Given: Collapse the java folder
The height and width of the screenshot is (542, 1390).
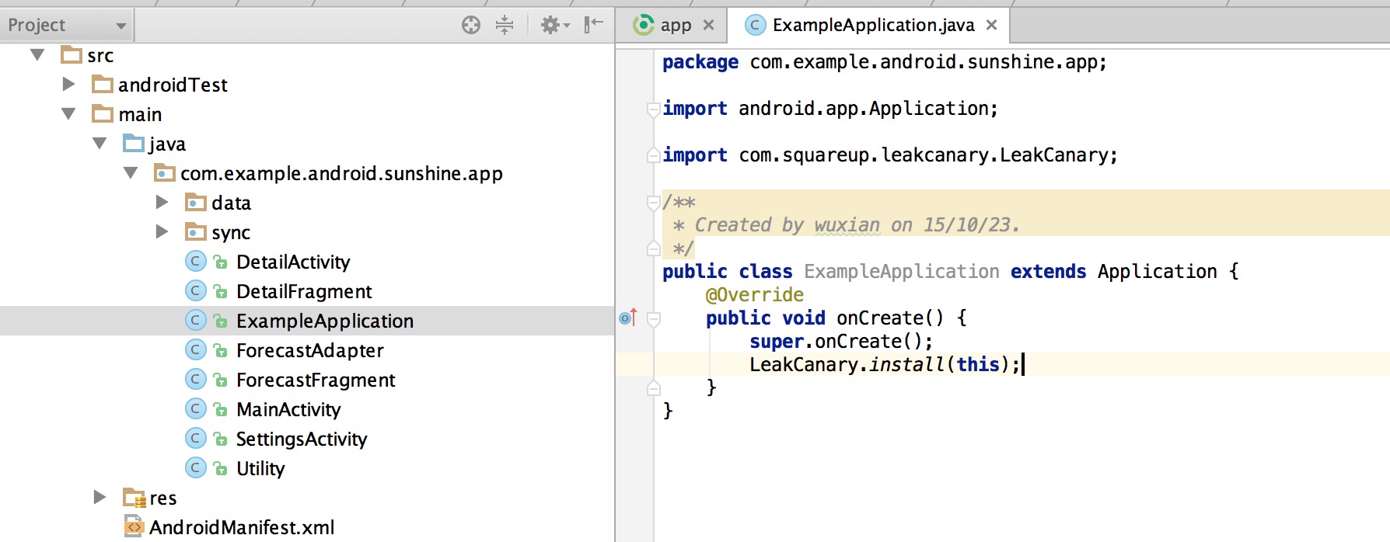Looking at the screenshot, I should coord(100,143).
